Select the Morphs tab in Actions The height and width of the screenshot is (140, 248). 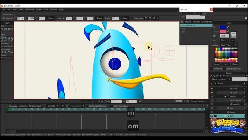[x=196, y=22]
